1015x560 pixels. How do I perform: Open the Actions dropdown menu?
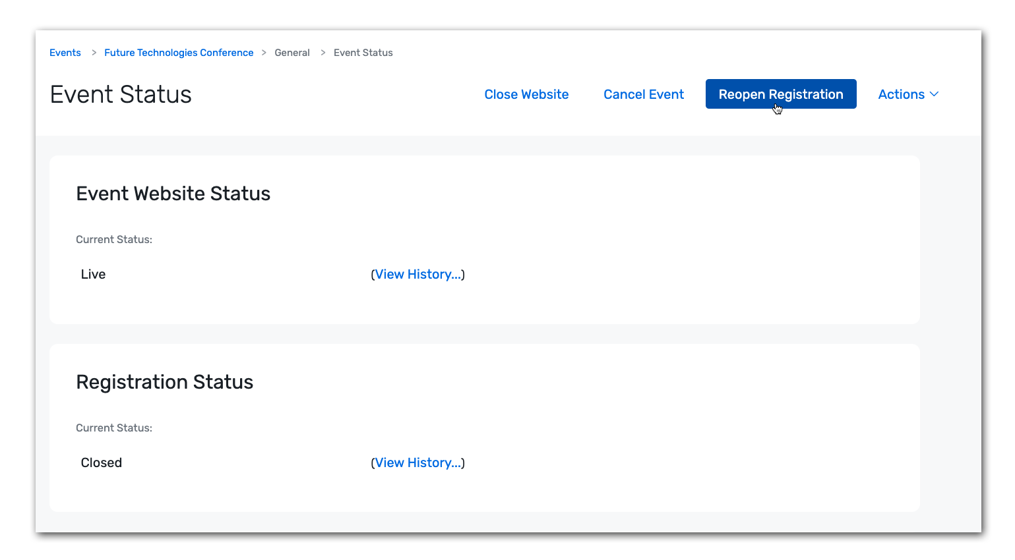pos(901,94)
